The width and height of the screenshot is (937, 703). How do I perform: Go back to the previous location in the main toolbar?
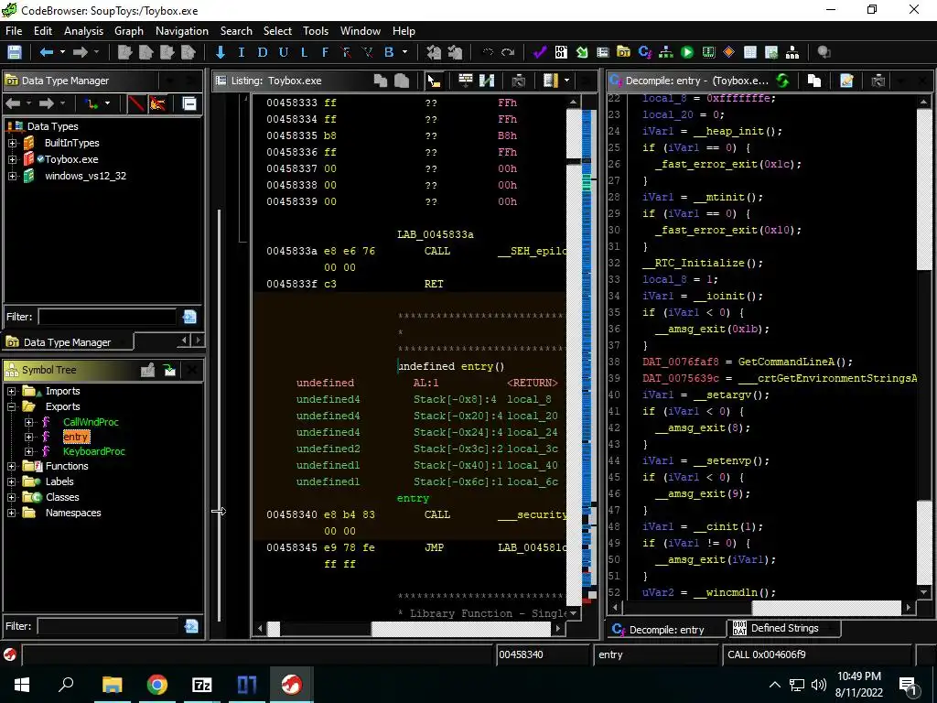pyautogui.click(x=46, y=52)
